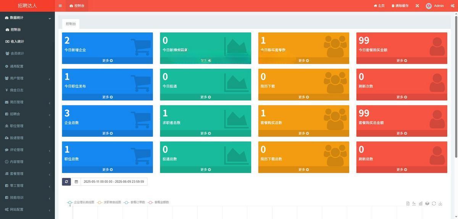Download chart as image icon

pyautogui.click(x=440, y=203)
